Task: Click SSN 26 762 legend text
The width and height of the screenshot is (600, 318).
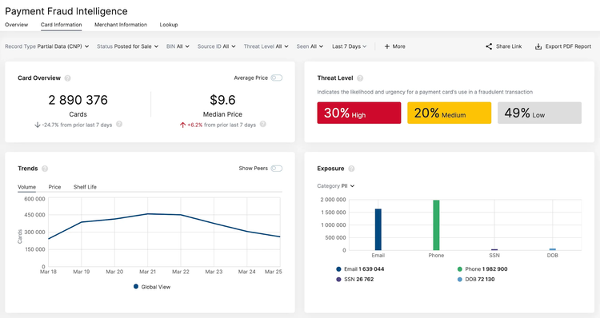Action: (x=359, y=280)
